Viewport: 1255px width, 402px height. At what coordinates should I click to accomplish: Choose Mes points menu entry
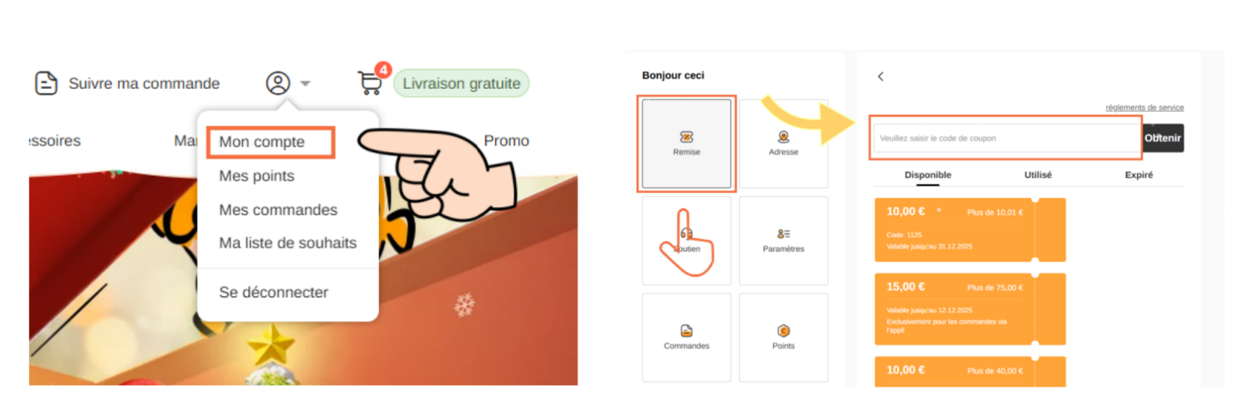tap(257, 176)
